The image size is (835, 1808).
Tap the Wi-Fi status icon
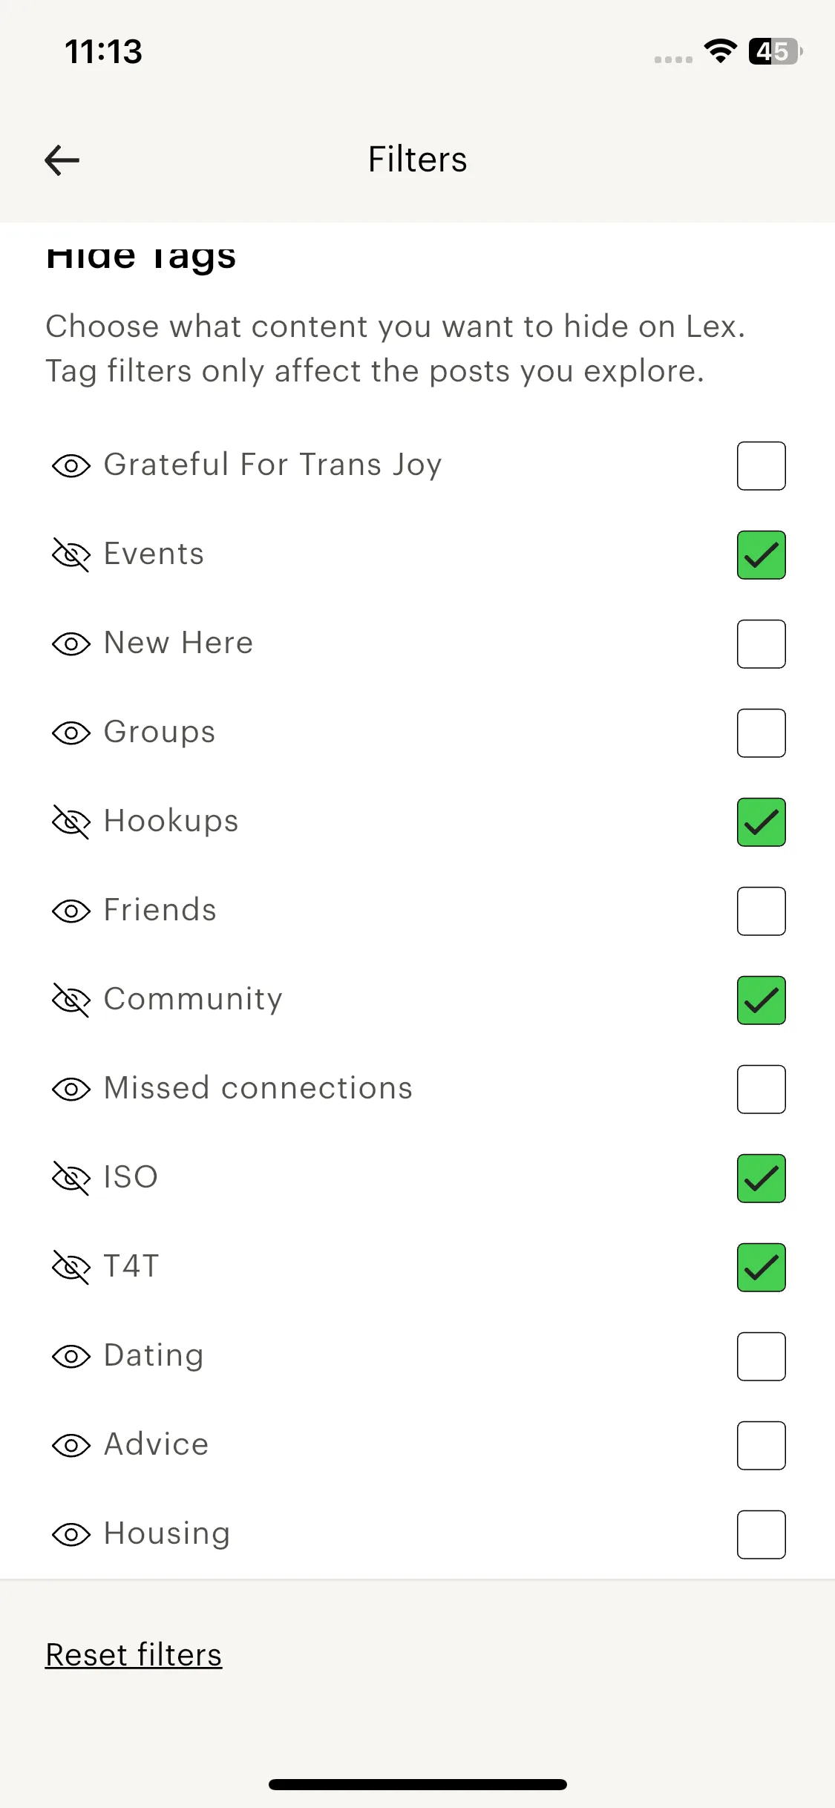point(720,51)
